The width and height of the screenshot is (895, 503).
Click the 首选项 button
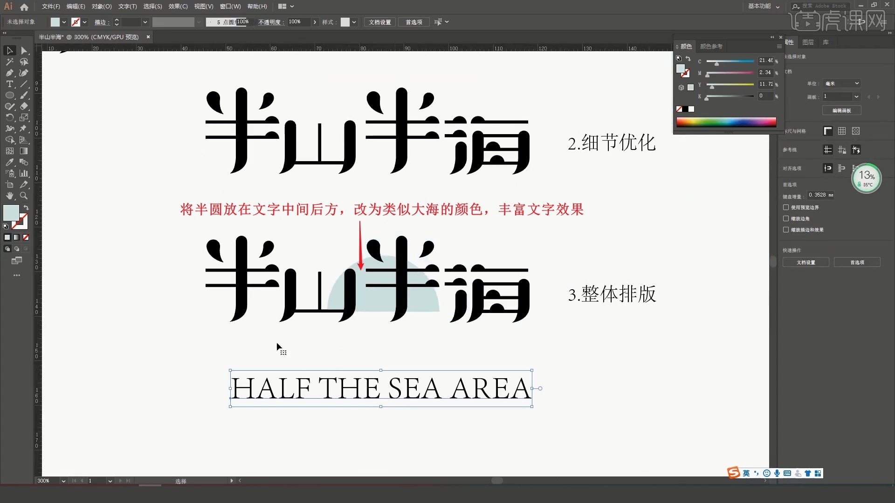coord(858,262)
